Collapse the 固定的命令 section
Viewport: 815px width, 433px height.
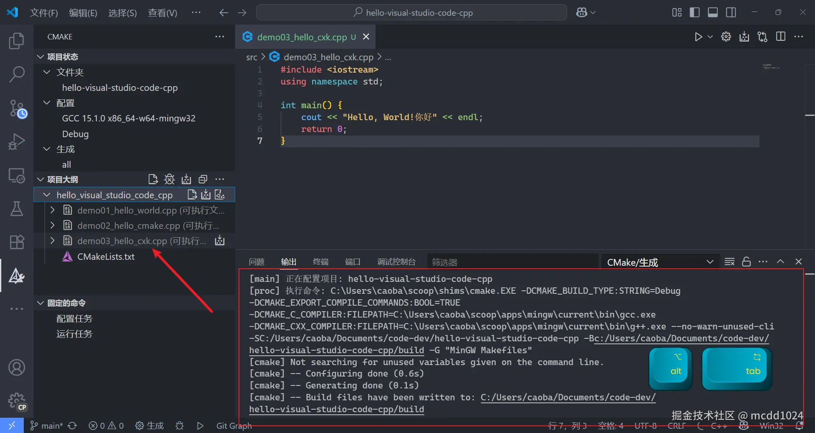click(x=41, y=303)
